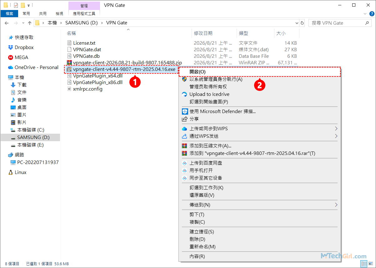Open the 文件 folder in the sidebar

22,92
